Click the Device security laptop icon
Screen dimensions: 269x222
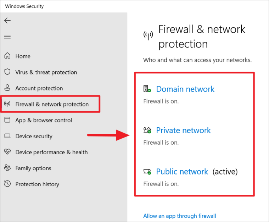[x=7, y=136]
